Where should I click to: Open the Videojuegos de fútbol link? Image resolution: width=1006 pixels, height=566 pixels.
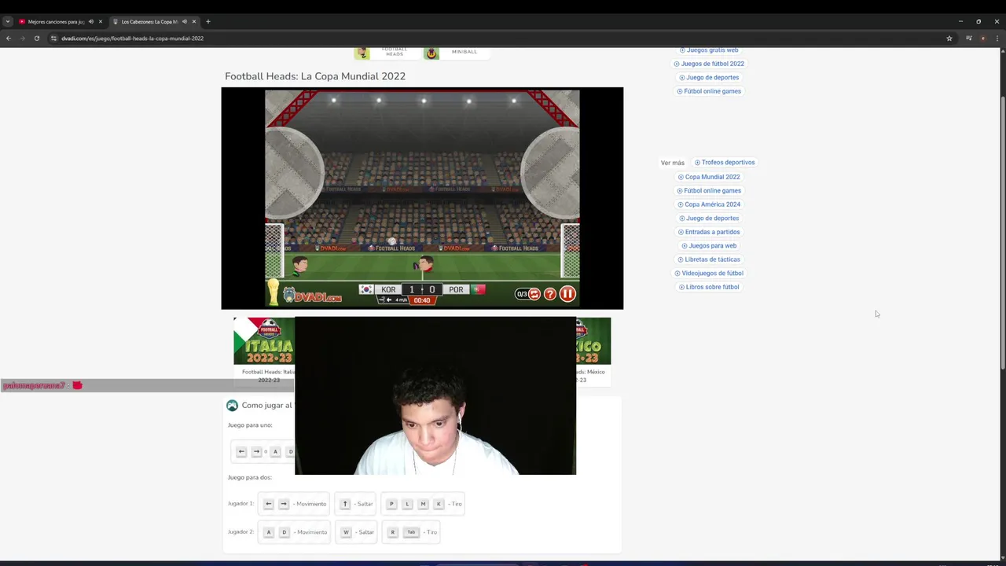point(709,273)
